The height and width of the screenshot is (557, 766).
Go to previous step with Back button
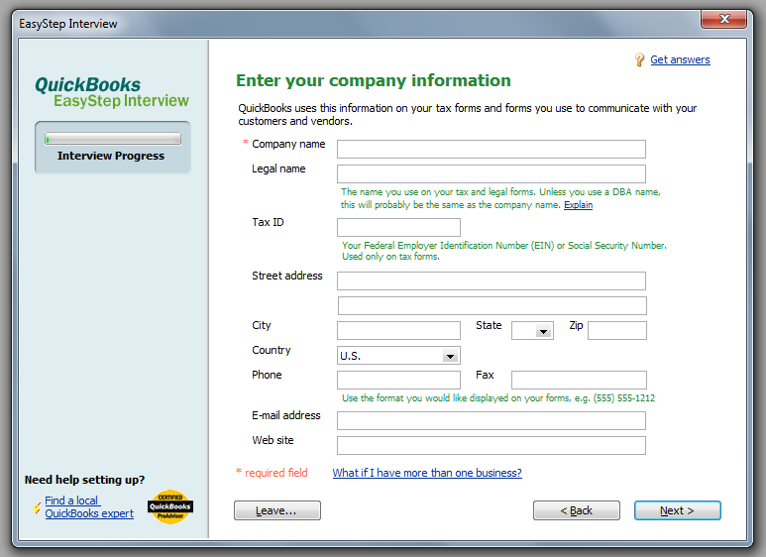coord(577,510)
